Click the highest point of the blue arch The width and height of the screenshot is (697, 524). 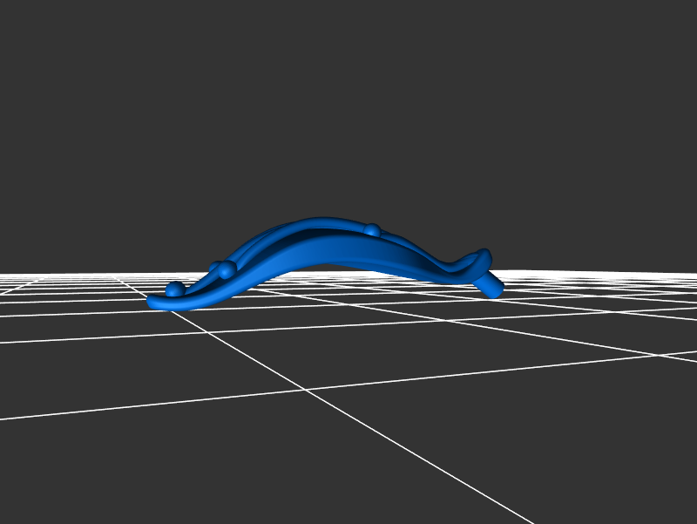tap(322, 220)
